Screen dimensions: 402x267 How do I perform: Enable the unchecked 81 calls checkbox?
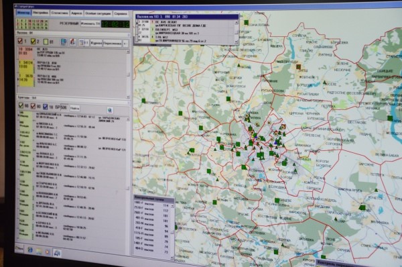click(x=46, y=42)
